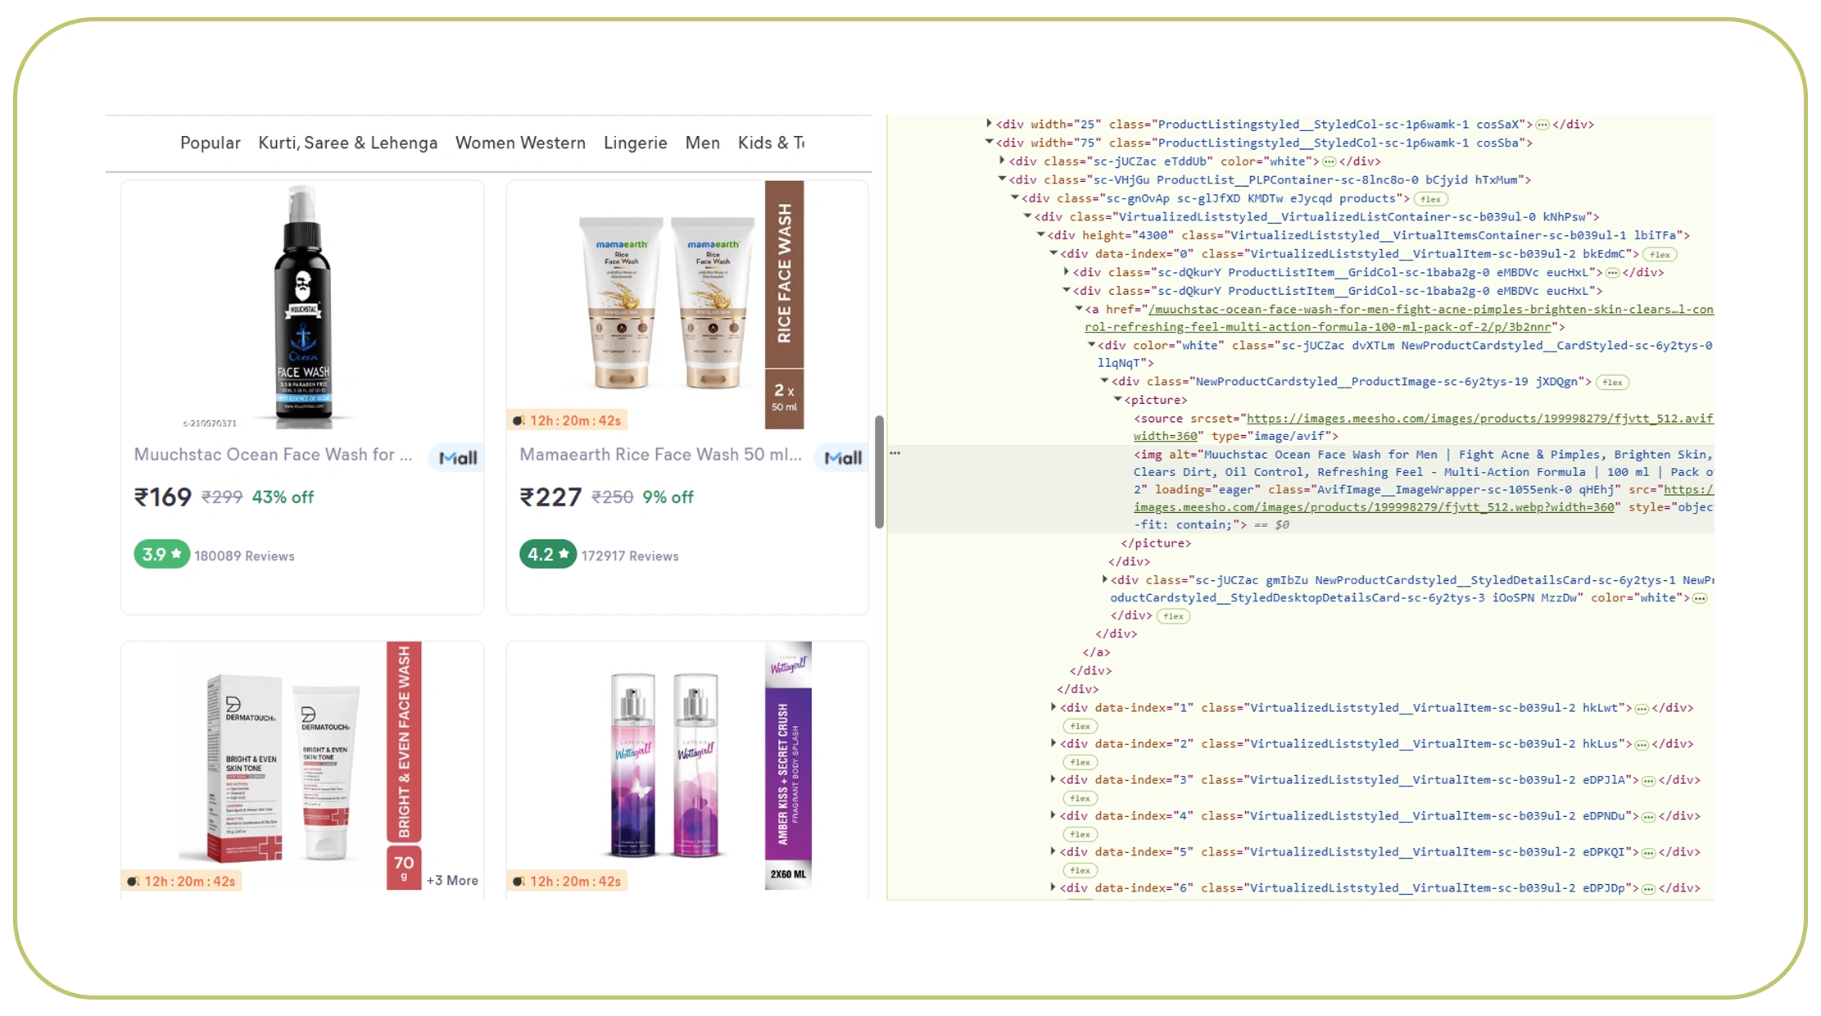Click the ellipsis after the StyledDesktopDetailsCard div

point(1700,598)
